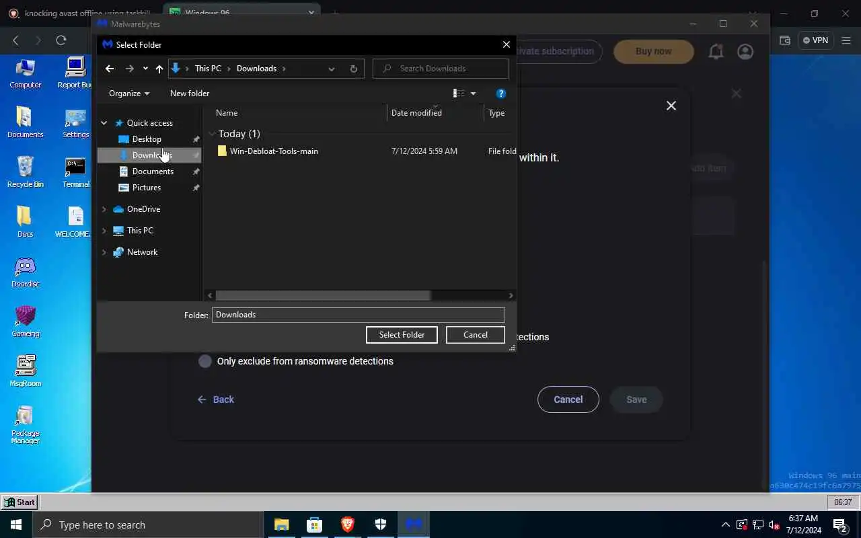Click the Windows 96 Start button
The width and height of the screenshot is (861, 538).
click(20, 502)
